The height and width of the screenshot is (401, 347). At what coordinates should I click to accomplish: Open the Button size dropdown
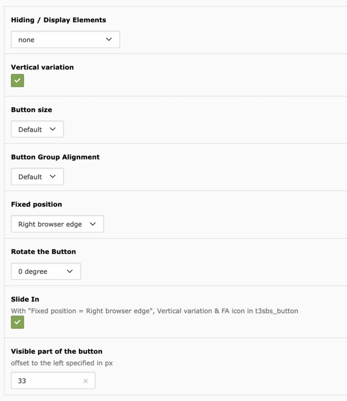37,129
